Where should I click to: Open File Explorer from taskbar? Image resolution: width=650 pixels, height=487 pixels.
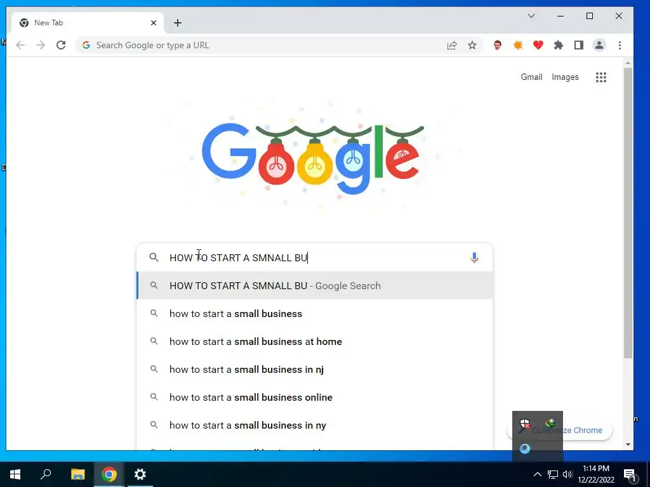click(77, 474)
